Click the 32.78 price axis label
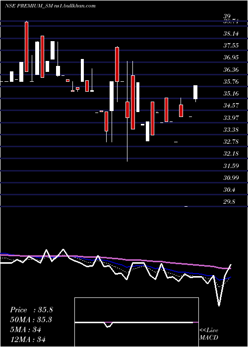This screenshot has width=248, height=347. (231, 142)
